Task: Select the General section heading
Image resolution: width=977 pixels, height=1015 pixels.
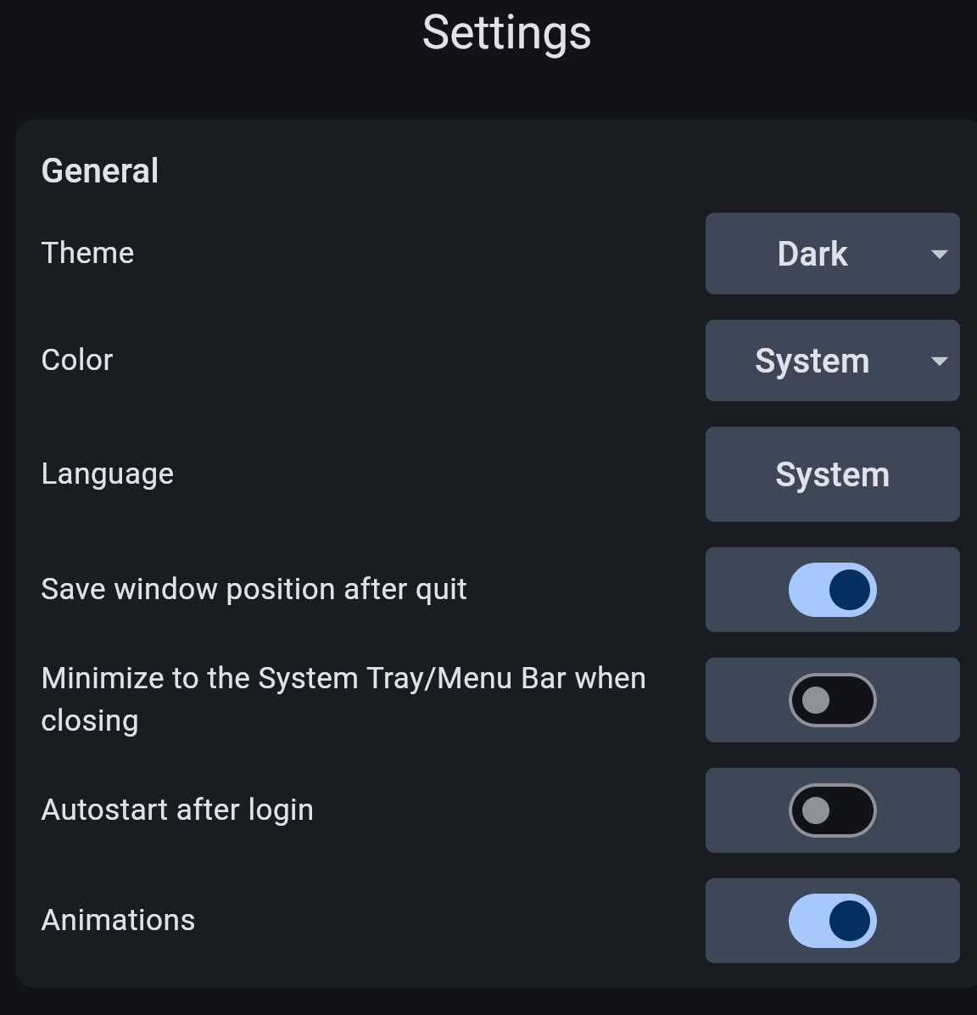Action: pos(100,171)
